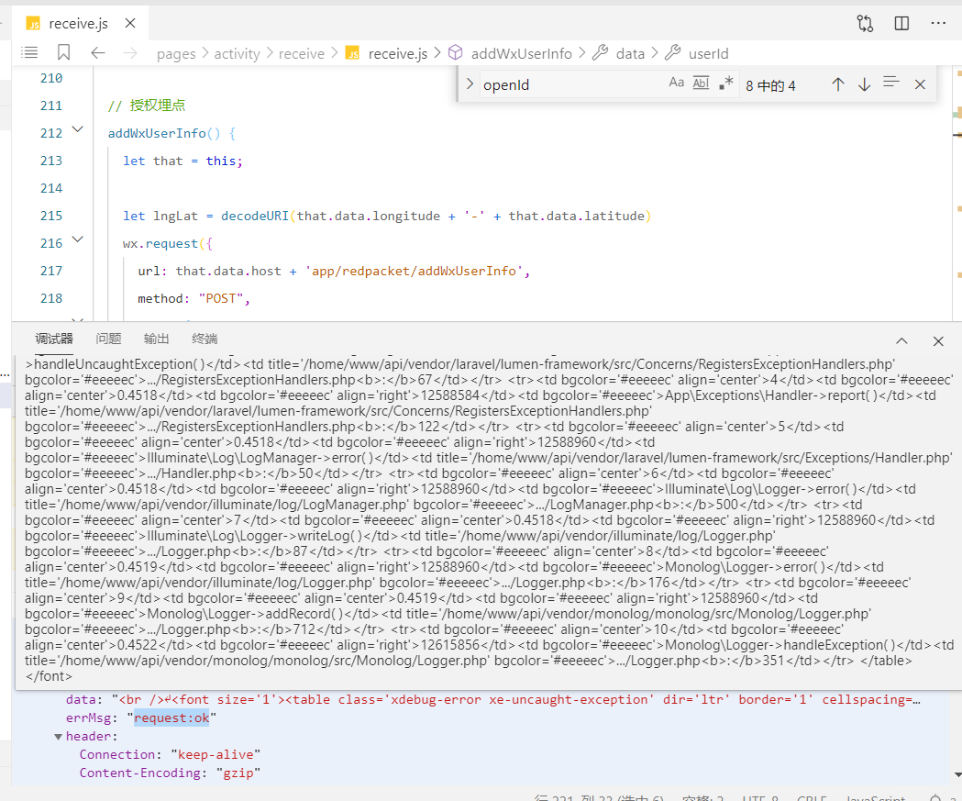Open the receive folder breadcrumb
This screenshot has width=962, height=801.
coord(301,54)
